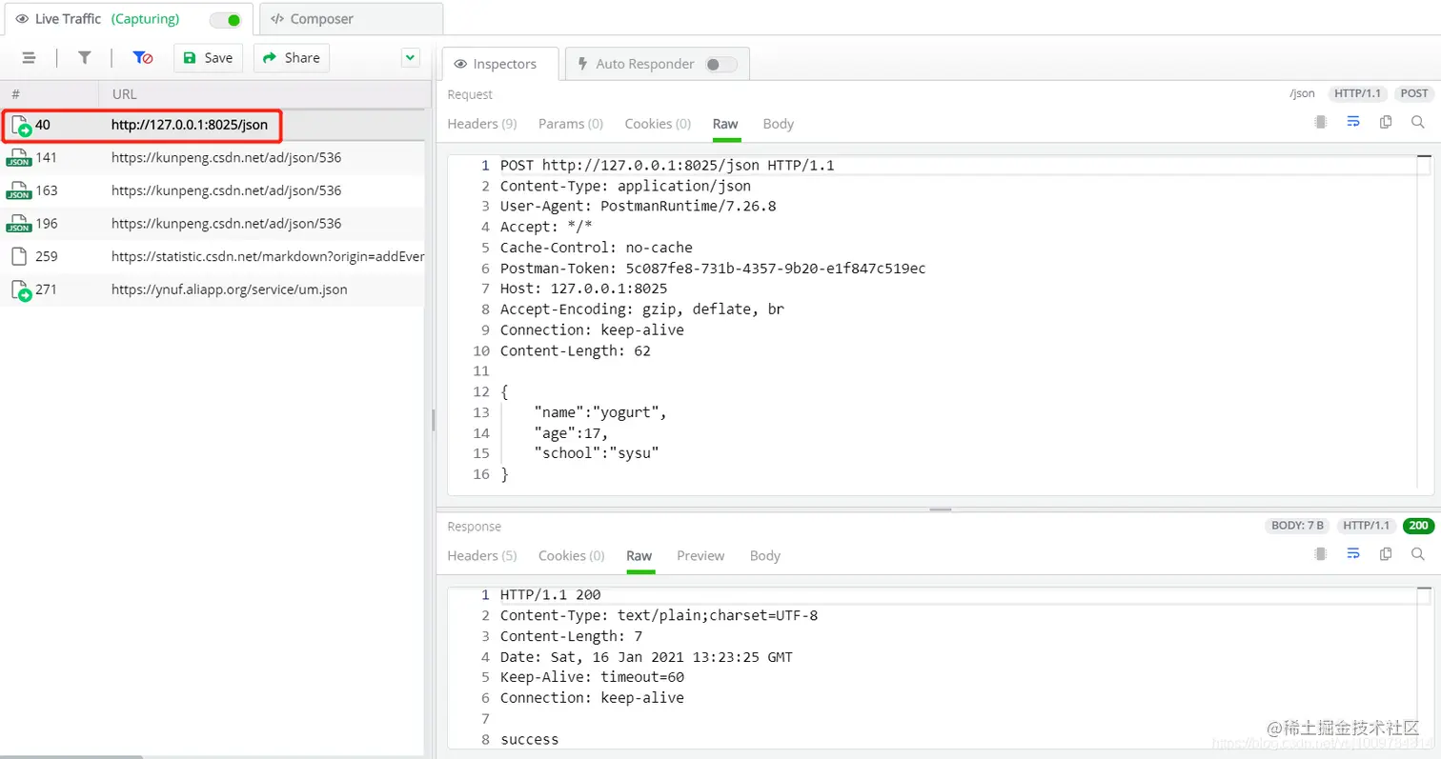1441x759 pixels.
Task: Click the JSON icon of session 163
Action: [18, 190]
